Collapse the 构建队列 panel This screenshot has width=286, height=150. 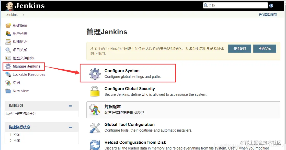click(x=70, y=106)
